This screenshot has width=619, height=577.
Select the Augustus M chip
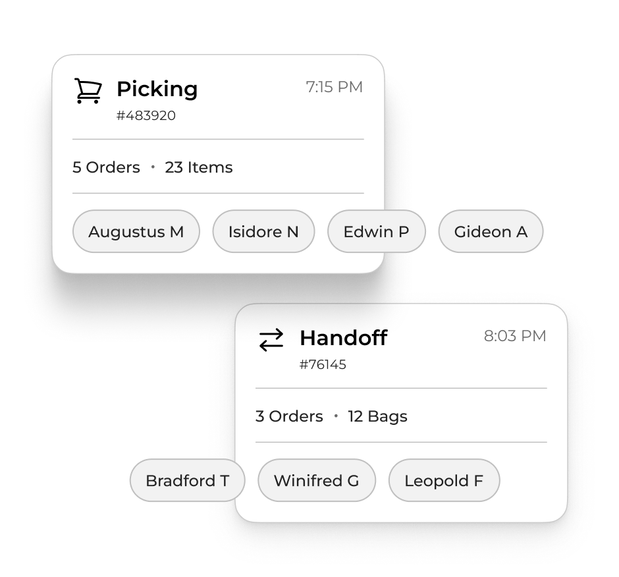click(136, 232)
